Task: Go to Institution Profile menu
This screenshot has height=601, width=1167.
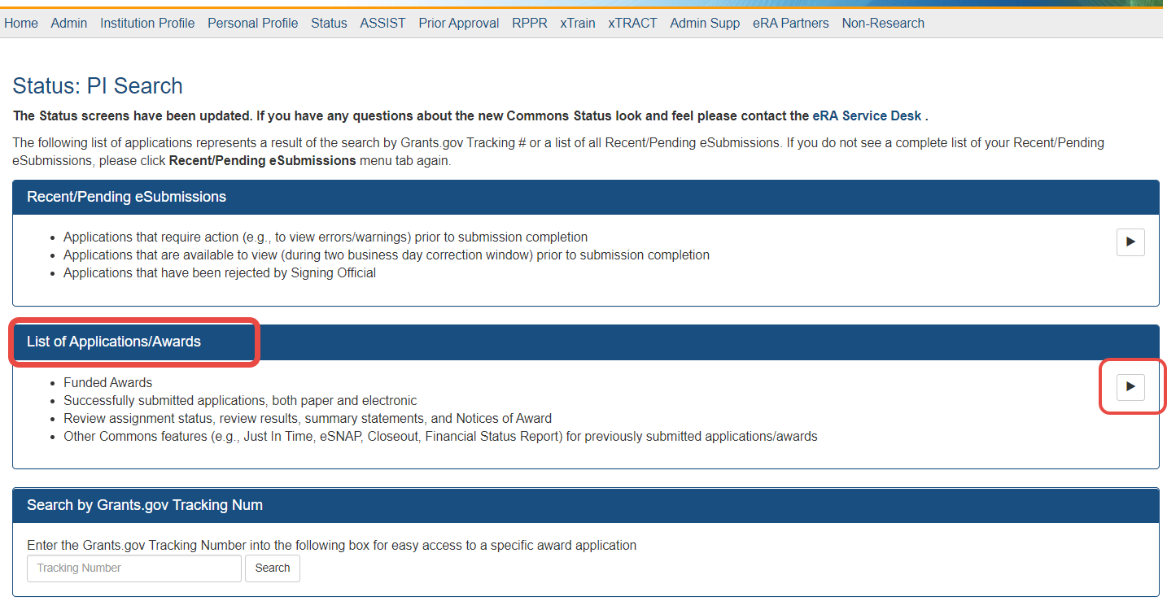Action: click(x=147, y=23)
